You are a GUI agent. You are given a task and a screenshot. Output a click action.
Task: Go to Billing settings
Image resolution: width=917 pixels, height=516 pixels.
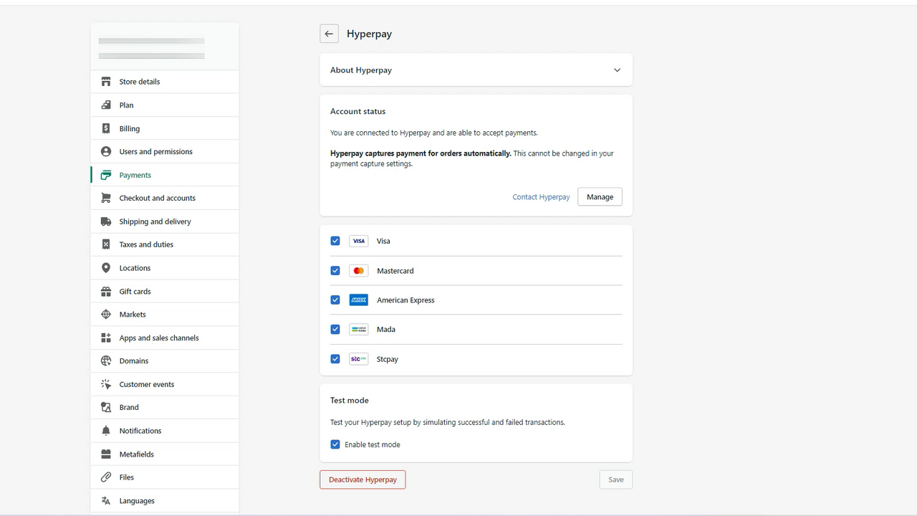165,128
